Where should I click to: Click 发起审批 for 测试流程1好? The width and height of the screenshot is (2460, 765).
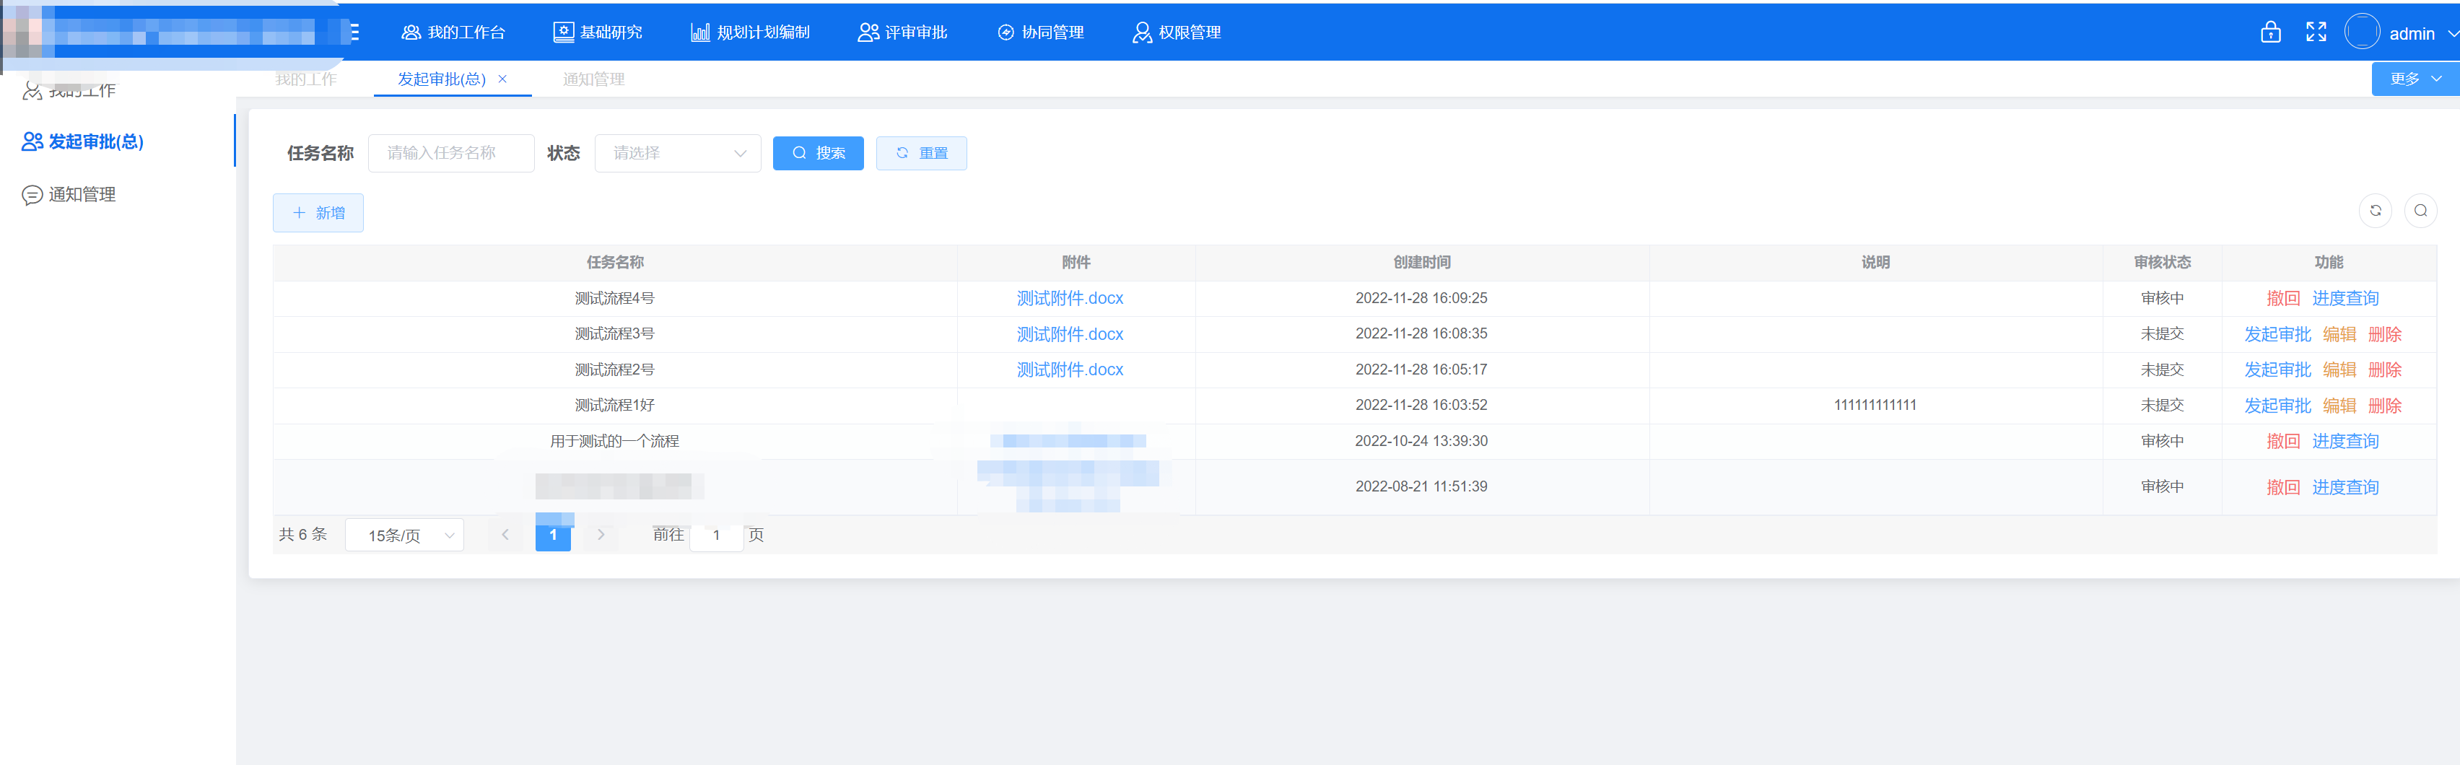[2277, 406]
